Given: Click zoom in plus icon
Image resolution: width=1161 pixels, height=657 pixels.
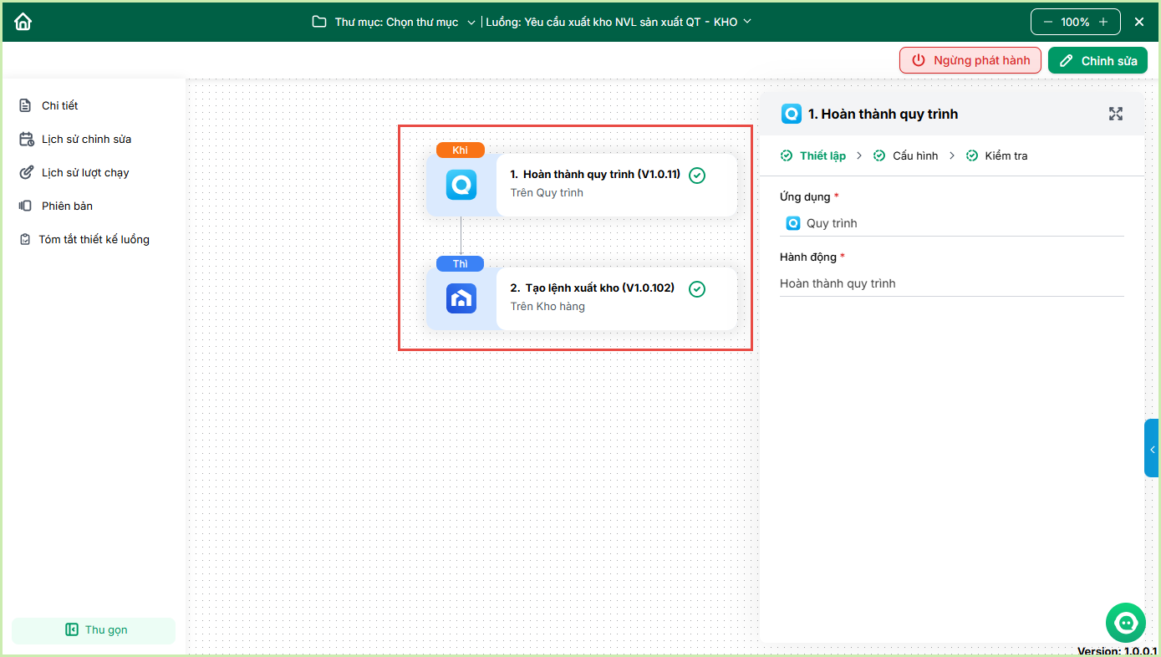Looking at the screenshot, I should pyautogui.click(x=1103, y=22).
